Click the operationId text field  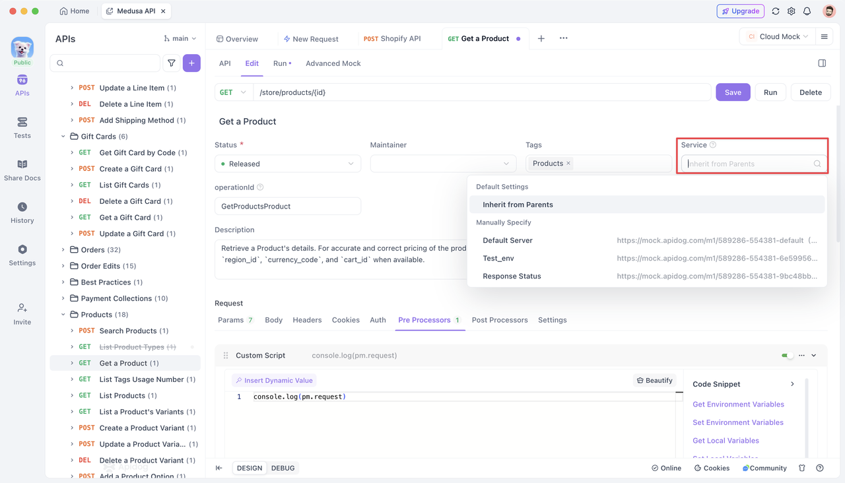[x=288, y=207]
